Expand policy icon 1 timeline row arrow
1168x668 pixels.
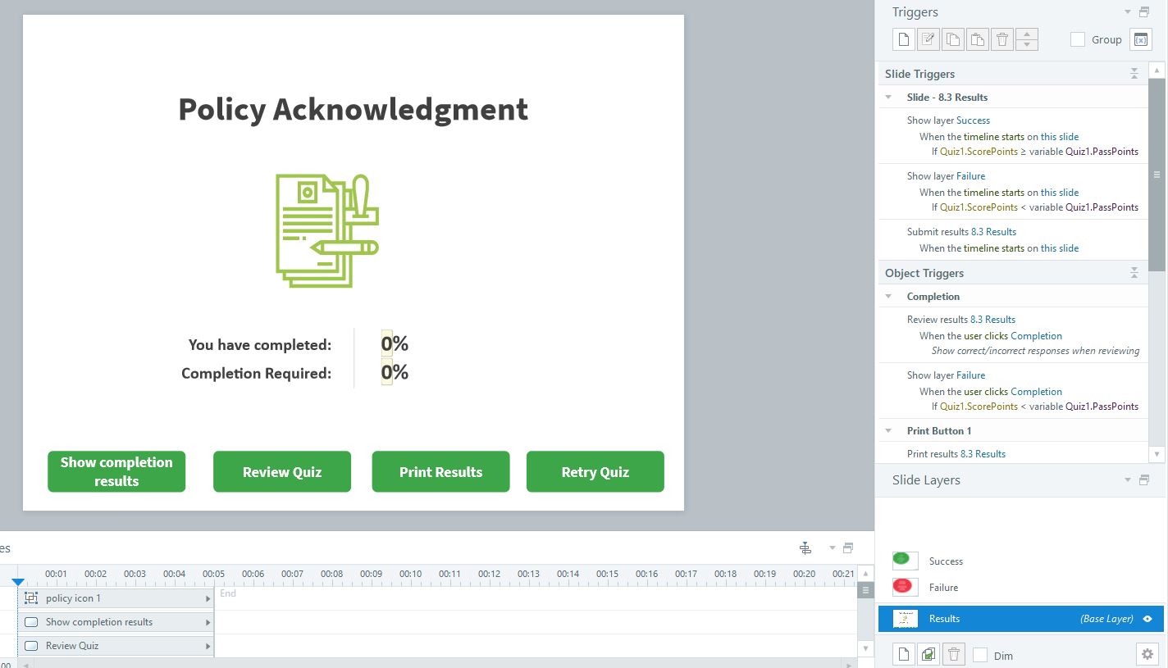pos(208,598)
